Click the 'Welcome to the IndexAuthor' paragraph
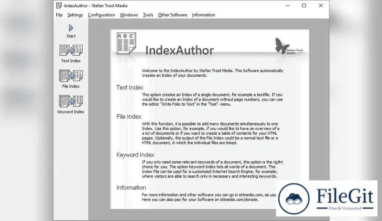This screenshot has height=221, width=382. [212, 73]
